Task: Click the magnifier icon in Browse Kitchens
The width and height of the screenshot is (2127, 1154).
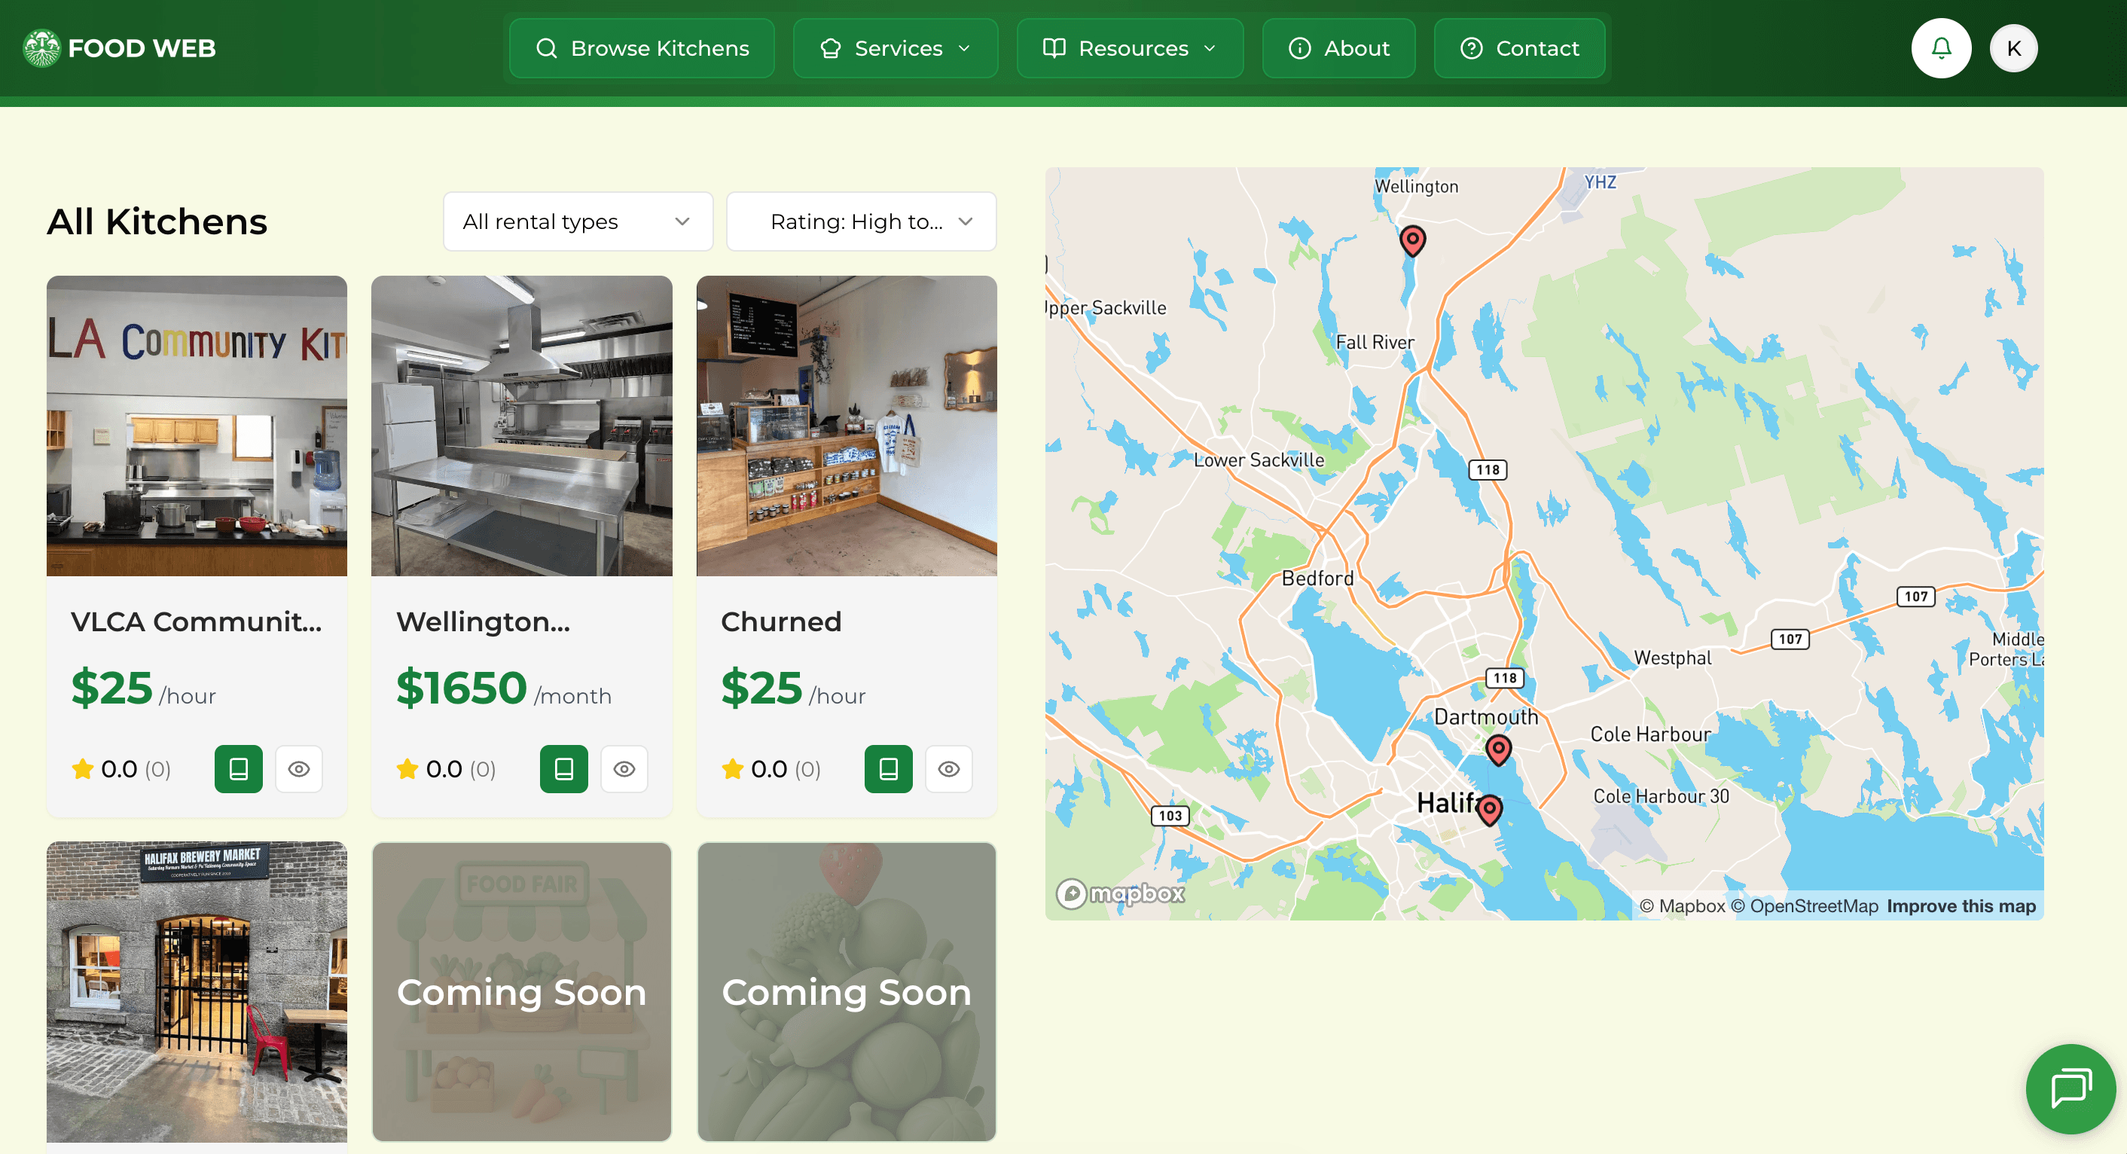Action: point(546,48)
